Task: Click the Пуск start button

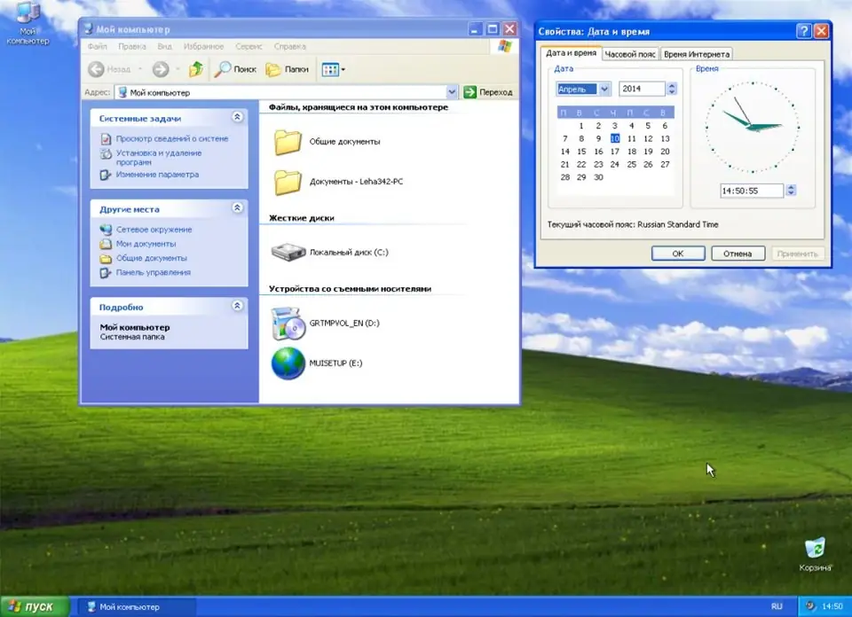Action: (x=35, y=606)
